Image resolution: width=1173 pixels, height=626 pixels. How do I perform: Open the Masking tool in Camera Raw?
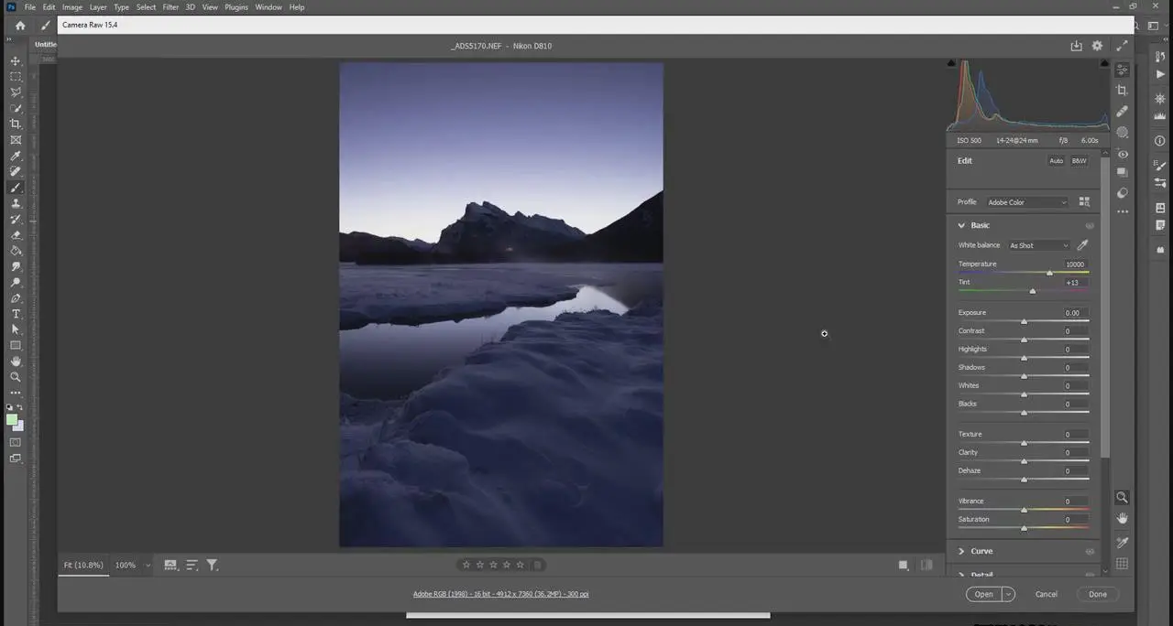point(1122,132)
